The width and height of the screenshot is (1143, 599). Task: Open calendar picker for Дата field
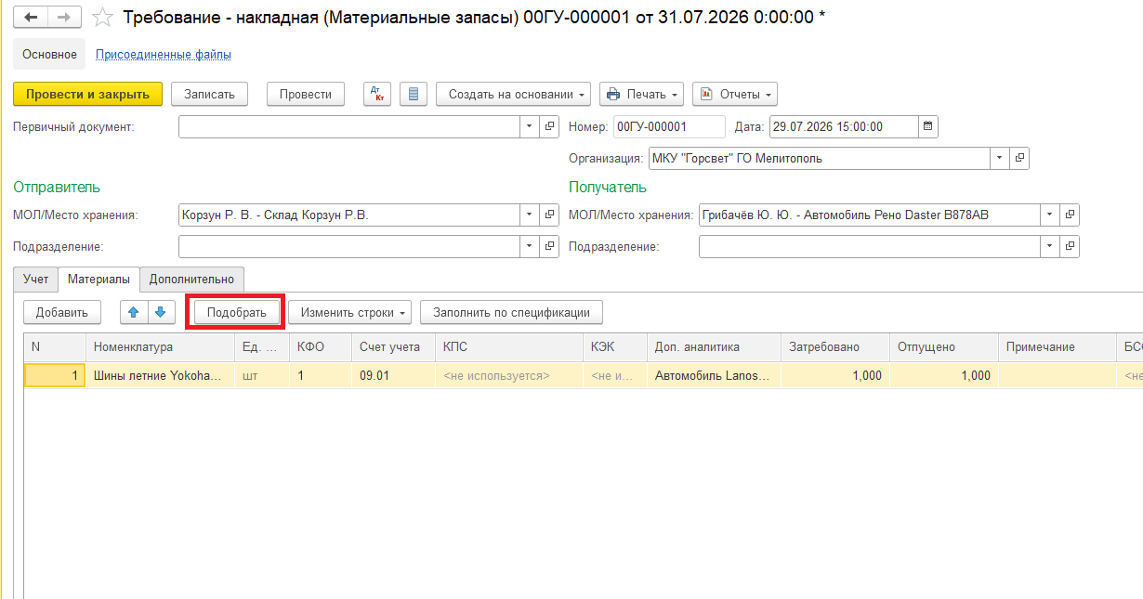click(928, 126)
